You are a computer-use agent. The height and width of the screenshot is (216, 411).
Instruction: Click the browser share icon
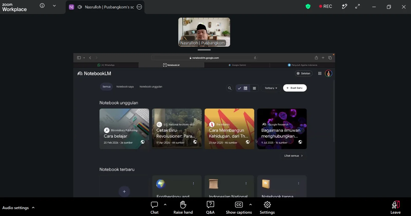(316, 58)
